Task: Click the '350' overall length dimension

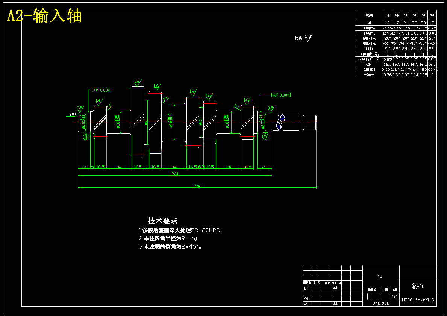Action: pyautogui.click(x=197, y=186)
